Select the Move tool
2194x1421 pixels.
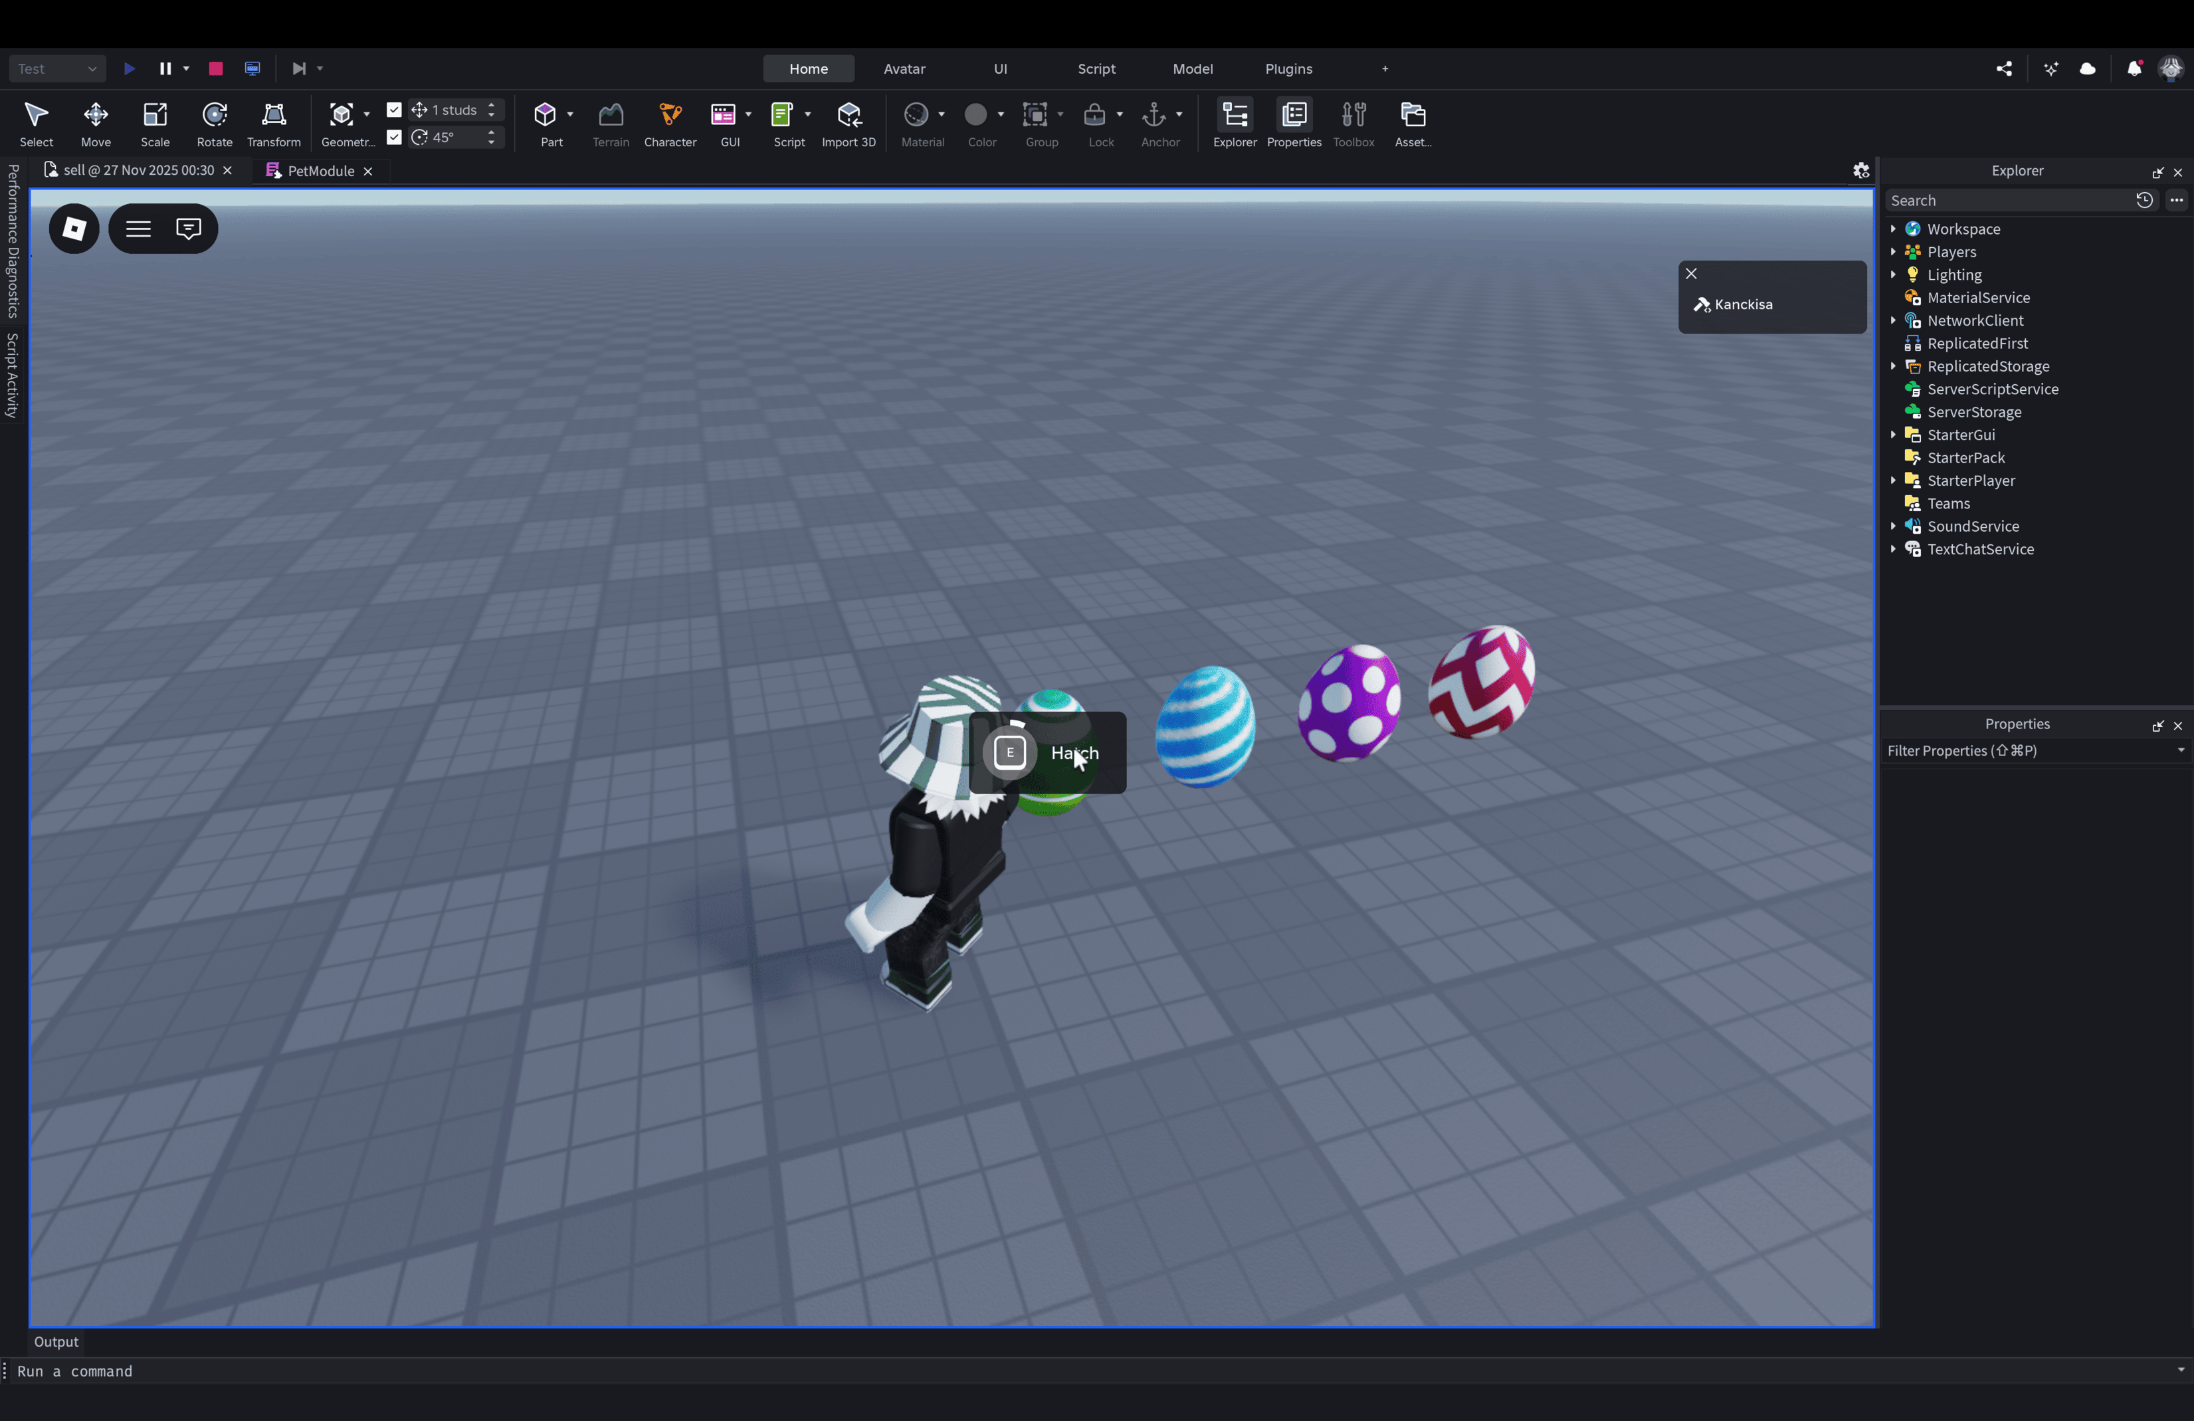point(95,123)
